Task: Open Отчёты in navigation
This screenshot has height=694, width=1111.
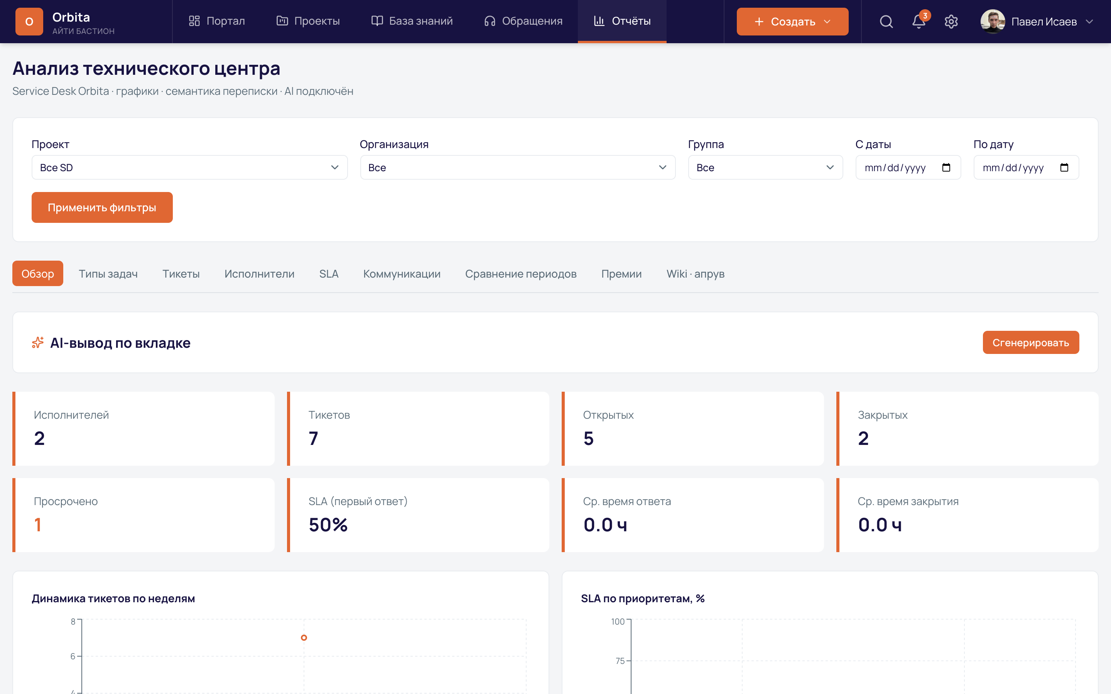Action: (622, 21)
